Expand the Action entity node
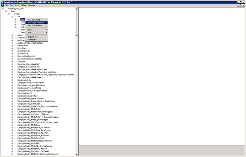Image resolution: width=246 pixels, height=157 pixels. pyautogui.click(x=12, y=35)
